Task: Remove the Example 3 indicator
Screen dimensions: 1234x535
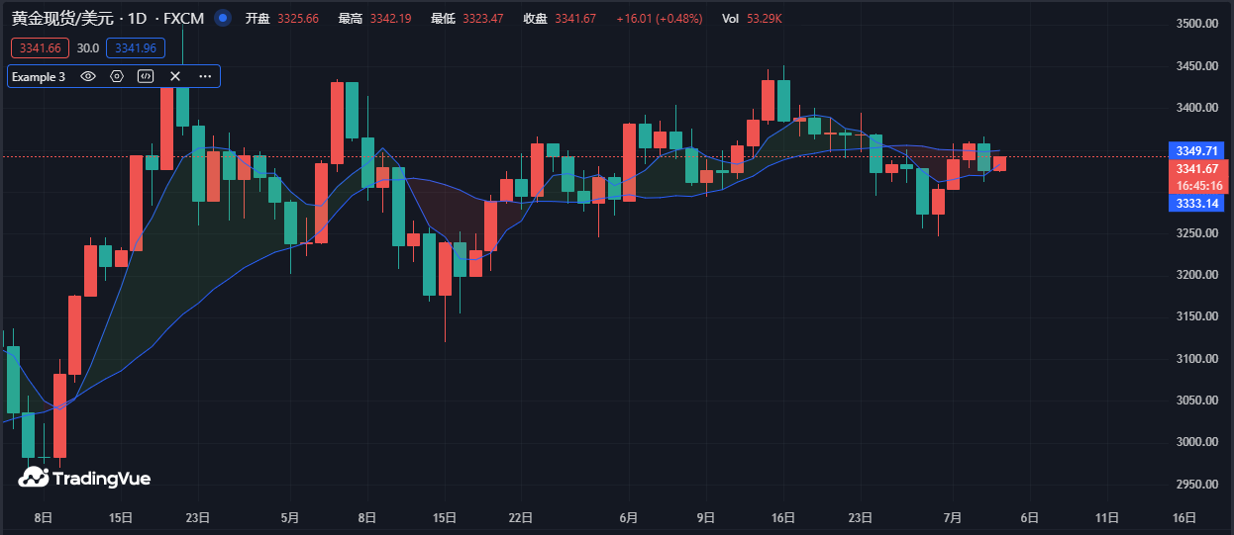Action: tap(175, 76)
